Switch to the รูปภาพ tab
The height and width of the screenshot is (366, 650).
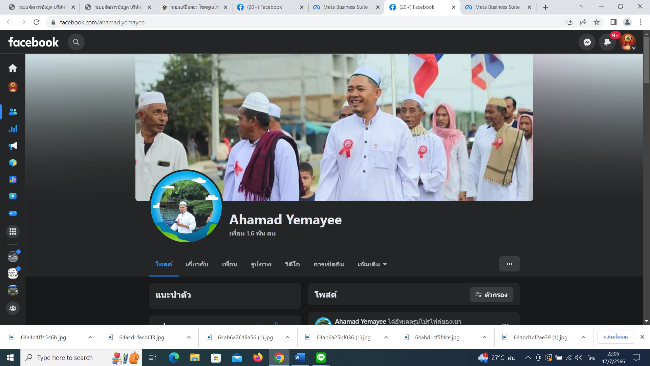pyautogui.click(x=261, y=264)
